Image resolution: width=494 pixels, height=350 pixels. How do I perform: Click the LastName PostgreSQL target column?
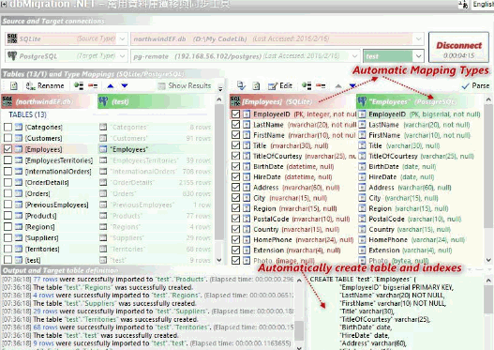[419, 125]
